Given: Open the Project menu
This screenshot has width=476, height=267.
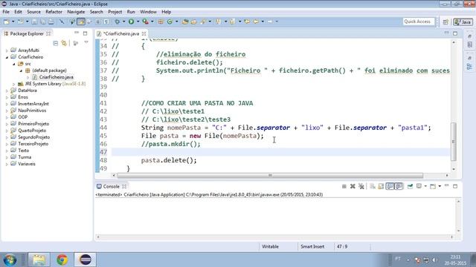Looking at the screenshot, I should [x=115, y=12].
